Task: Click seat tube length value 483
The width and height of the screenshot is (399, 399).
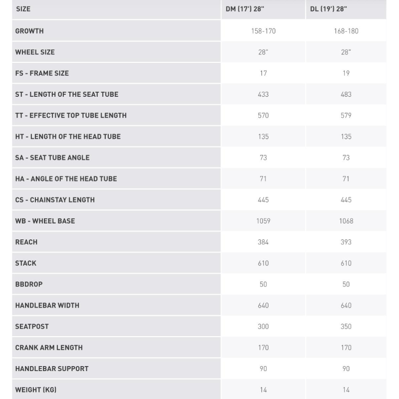Action: (346, 94)
